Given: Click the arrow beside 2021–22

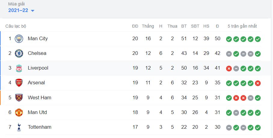Looking at the screenshot, I should (32, 11).
